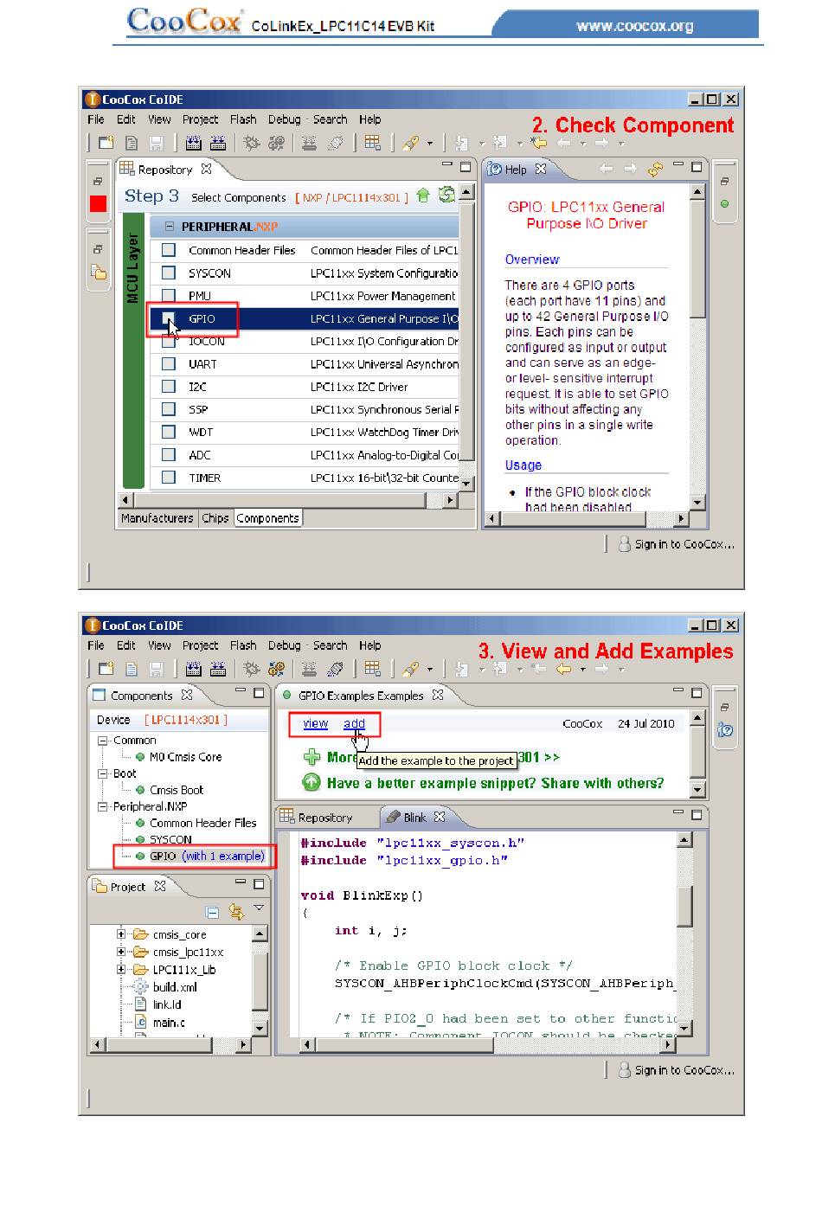
Task: Click the view link for GPIO example
Action: tap(316, 723)
